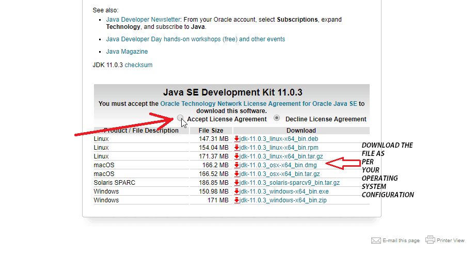Image resolution: width=476 pixels, height=254 pixels.
Task: Open the Java Magazine link
Action: coord(127,52)
